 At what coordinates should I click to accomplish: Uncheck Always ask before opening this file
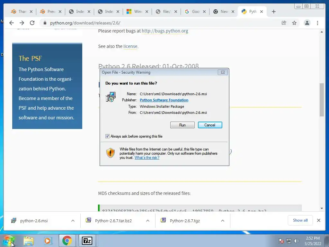[x=107, y=136]
